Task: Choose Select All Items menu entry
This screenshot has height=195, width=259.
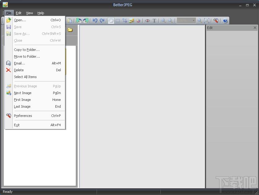Action: (35, 77)
